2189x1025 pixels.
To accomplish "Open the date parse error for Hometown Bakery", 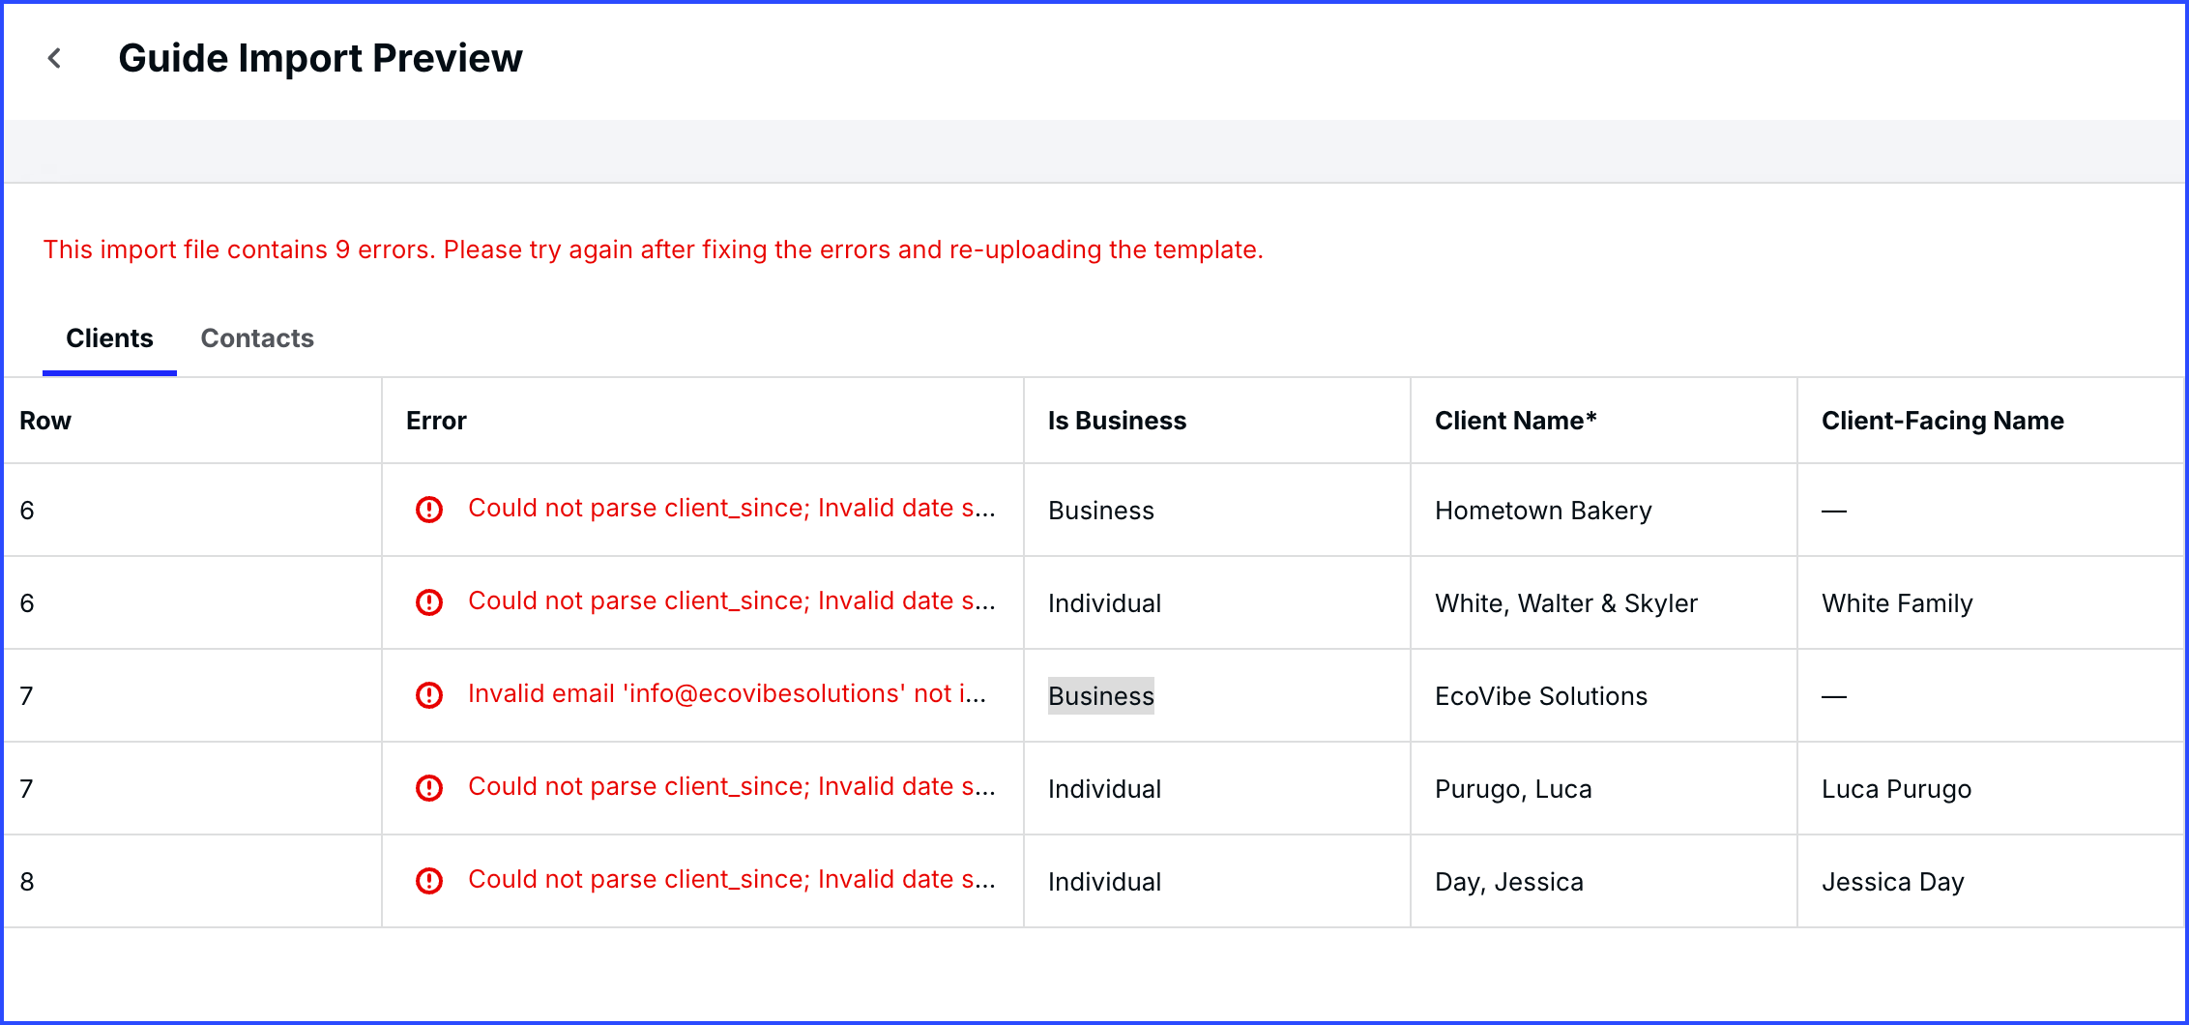I will (x=731, y=509).
